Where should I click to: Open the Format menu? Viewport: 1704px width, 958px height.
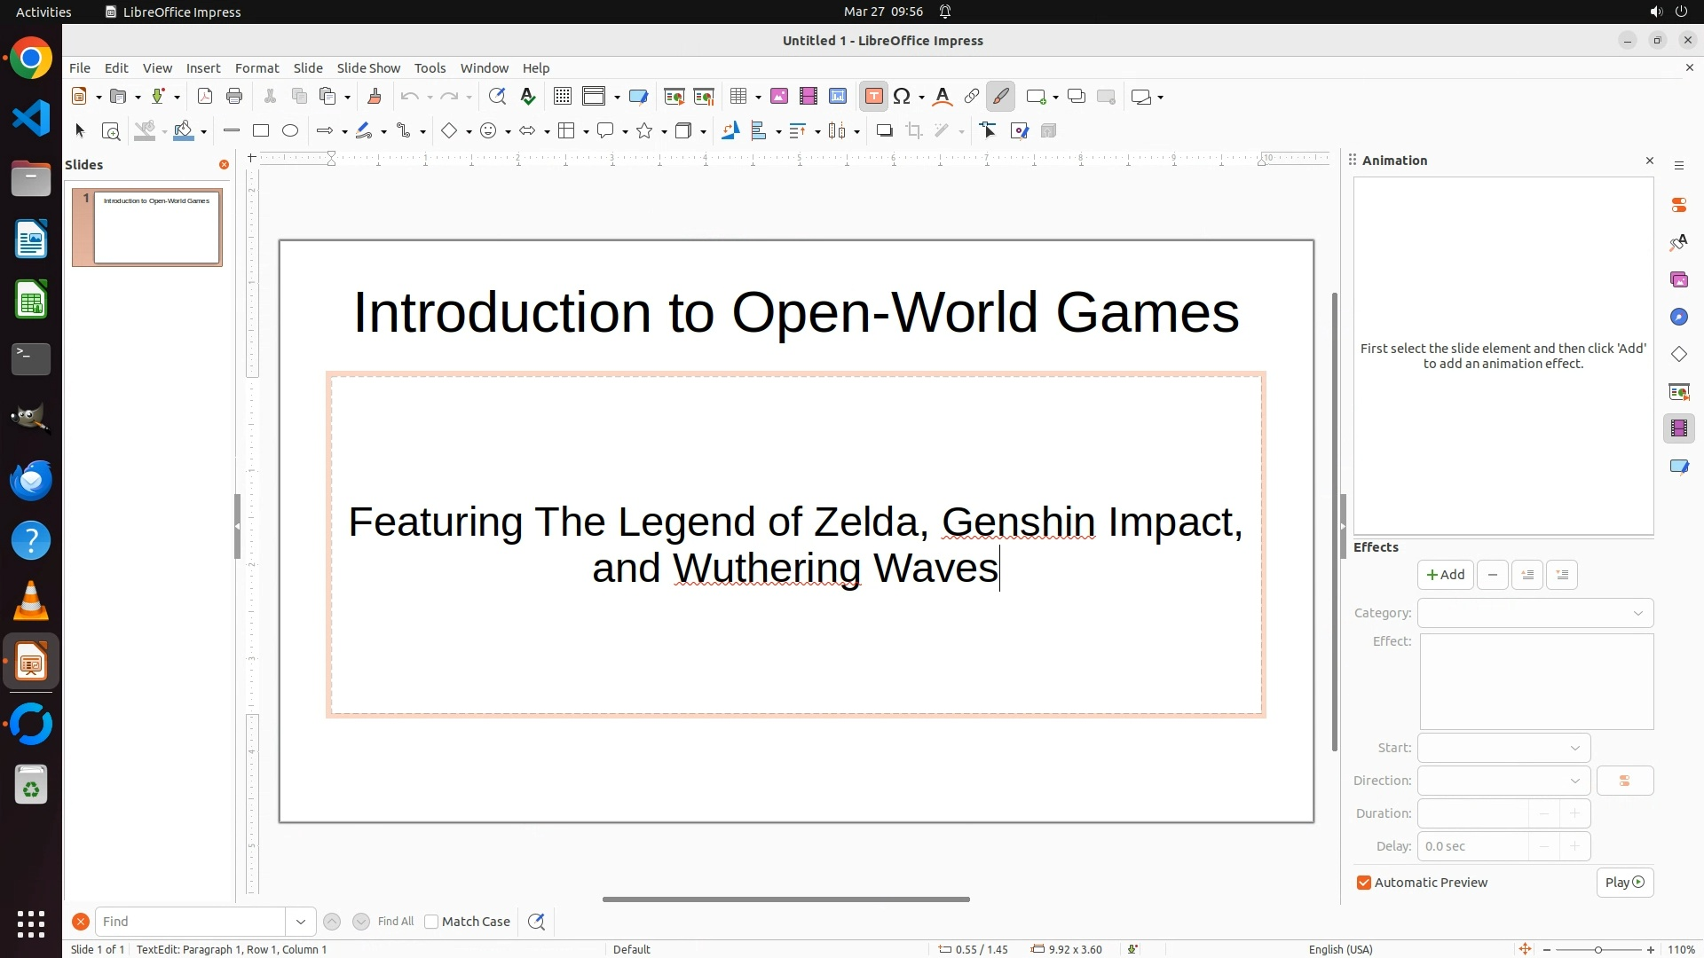click(256, 68)
